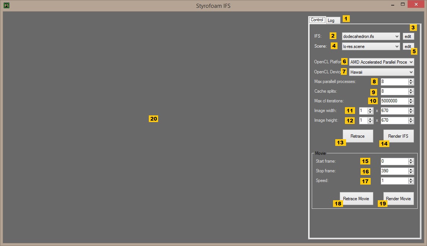The image size is (427, 246).
Task: Decrease Cache splits with down arrow
Action: [411, 93]
